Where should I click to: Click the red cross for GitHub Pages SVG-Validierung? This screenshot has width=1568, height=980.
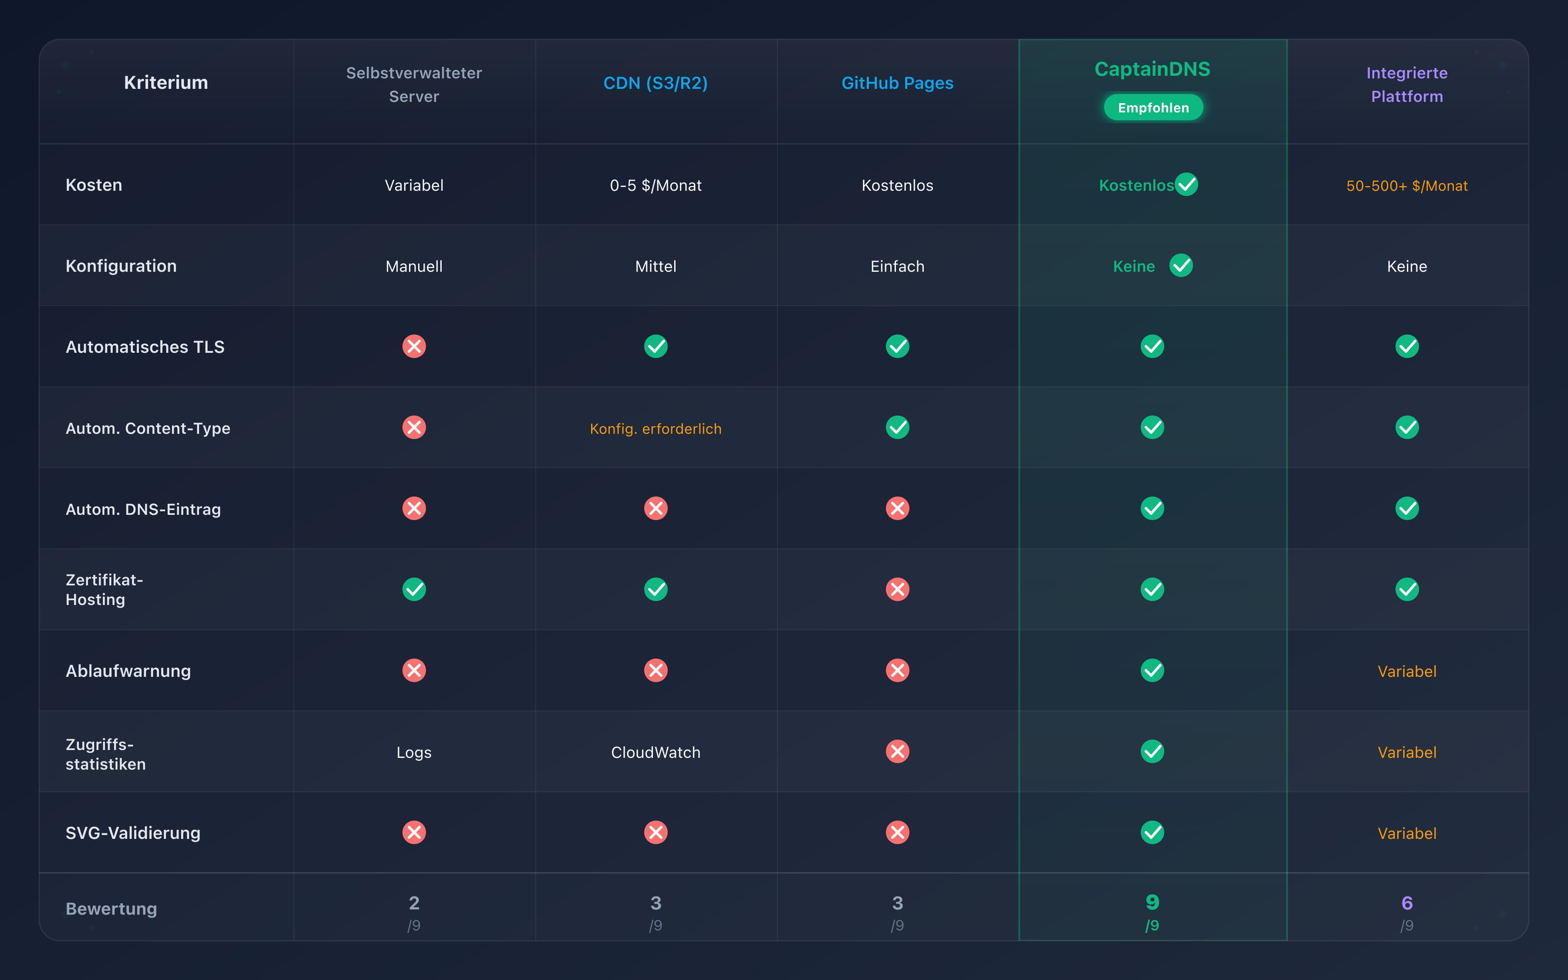tap(897, 833)
